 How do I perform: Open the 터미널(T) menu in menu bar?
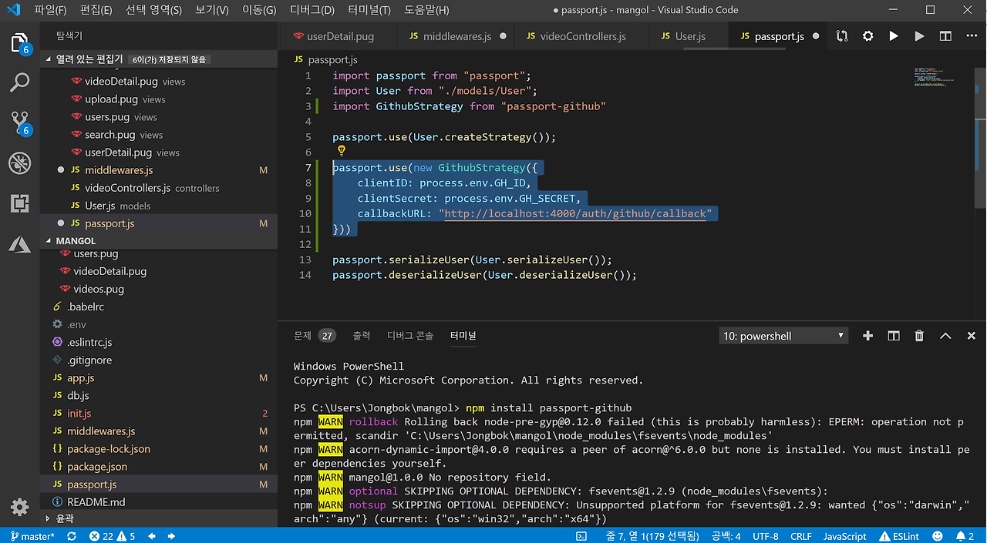[369, 10]
